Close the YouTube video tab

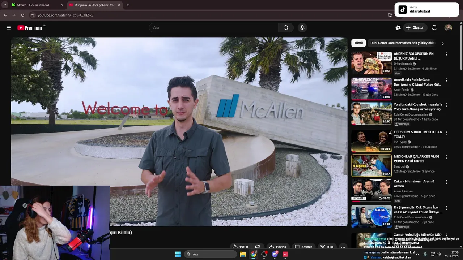119,5
